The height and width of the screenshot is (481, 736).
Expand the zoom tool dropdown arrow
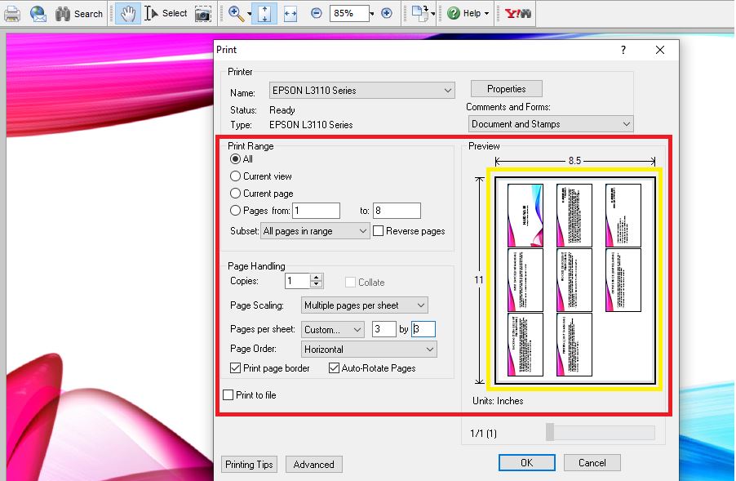249,14
